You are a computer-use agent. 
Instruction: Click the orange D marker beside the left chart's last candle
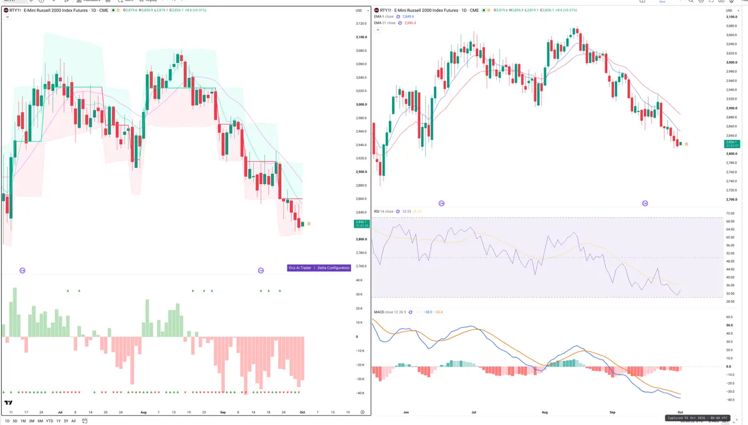[310, 223]
